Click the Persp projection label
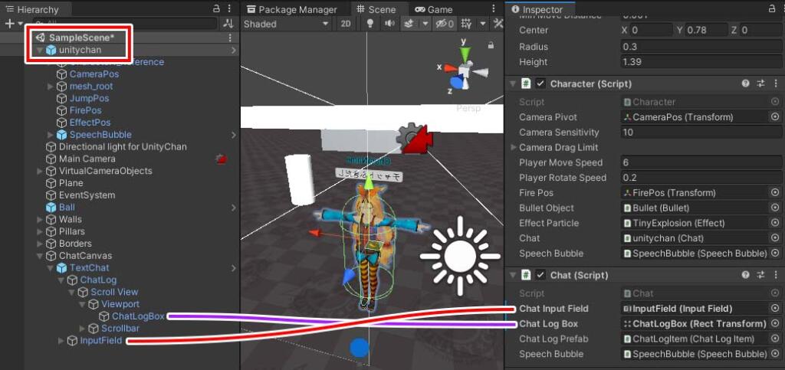 pyautogui.click(x=468, y=108)
